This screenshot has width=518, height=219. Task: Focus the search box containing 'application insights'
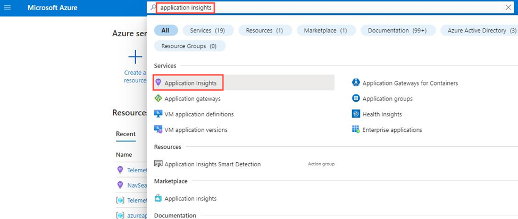point(330,7)
